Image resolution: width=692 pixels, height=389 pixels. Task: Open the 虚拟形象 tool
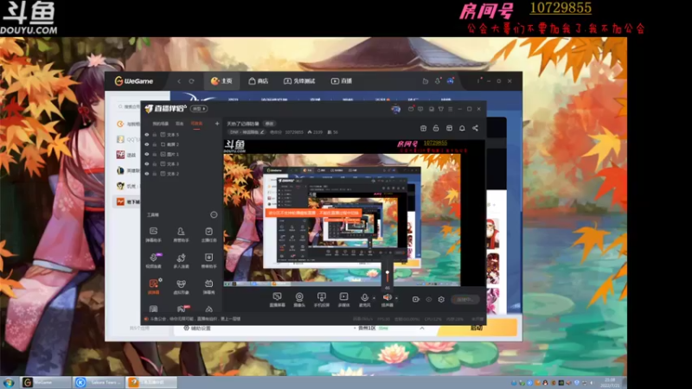181,286
